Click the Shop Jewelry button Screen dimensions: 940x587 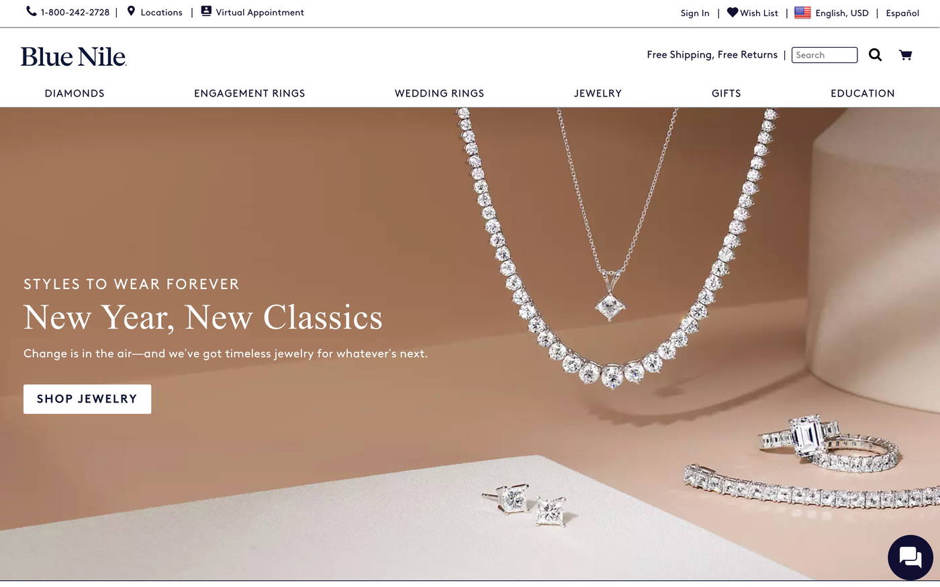(87, 399)
